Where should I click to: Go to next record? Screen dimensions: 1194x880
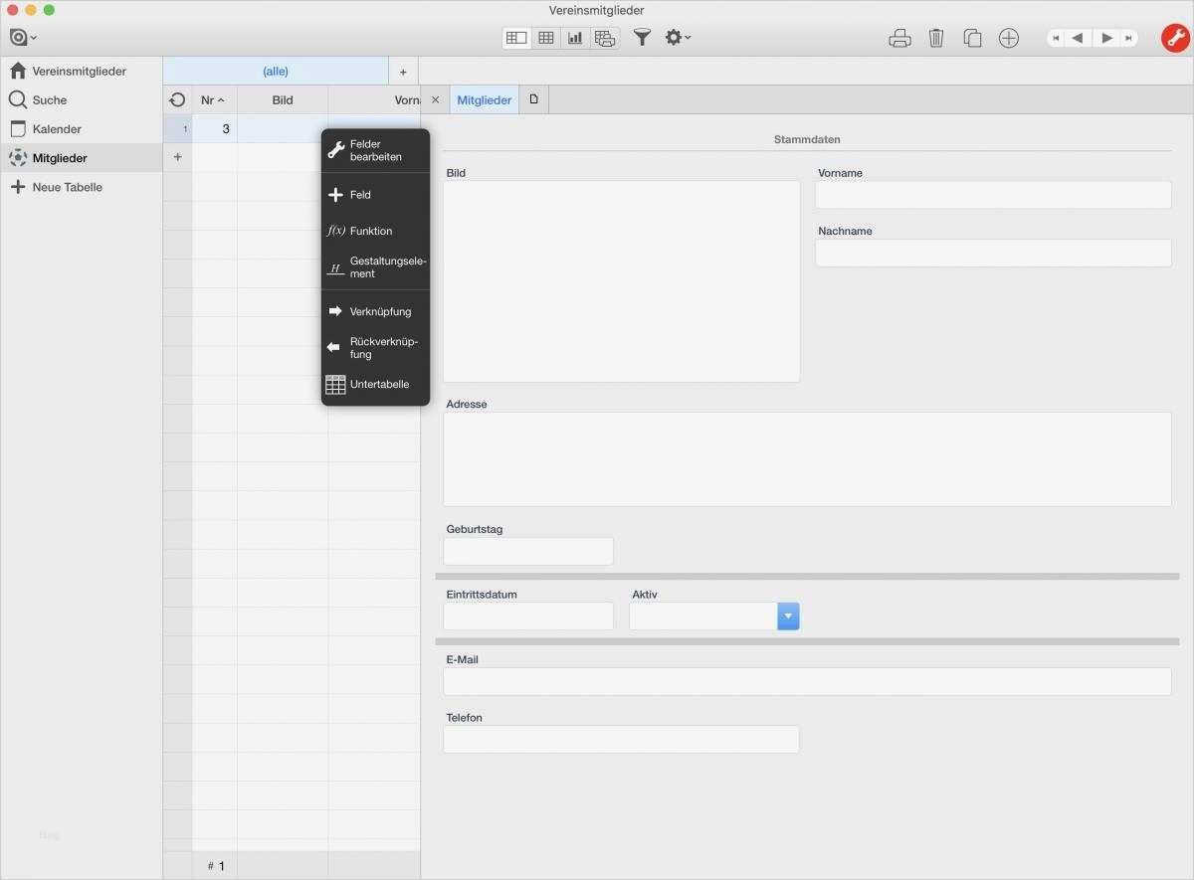(1106, 38)
